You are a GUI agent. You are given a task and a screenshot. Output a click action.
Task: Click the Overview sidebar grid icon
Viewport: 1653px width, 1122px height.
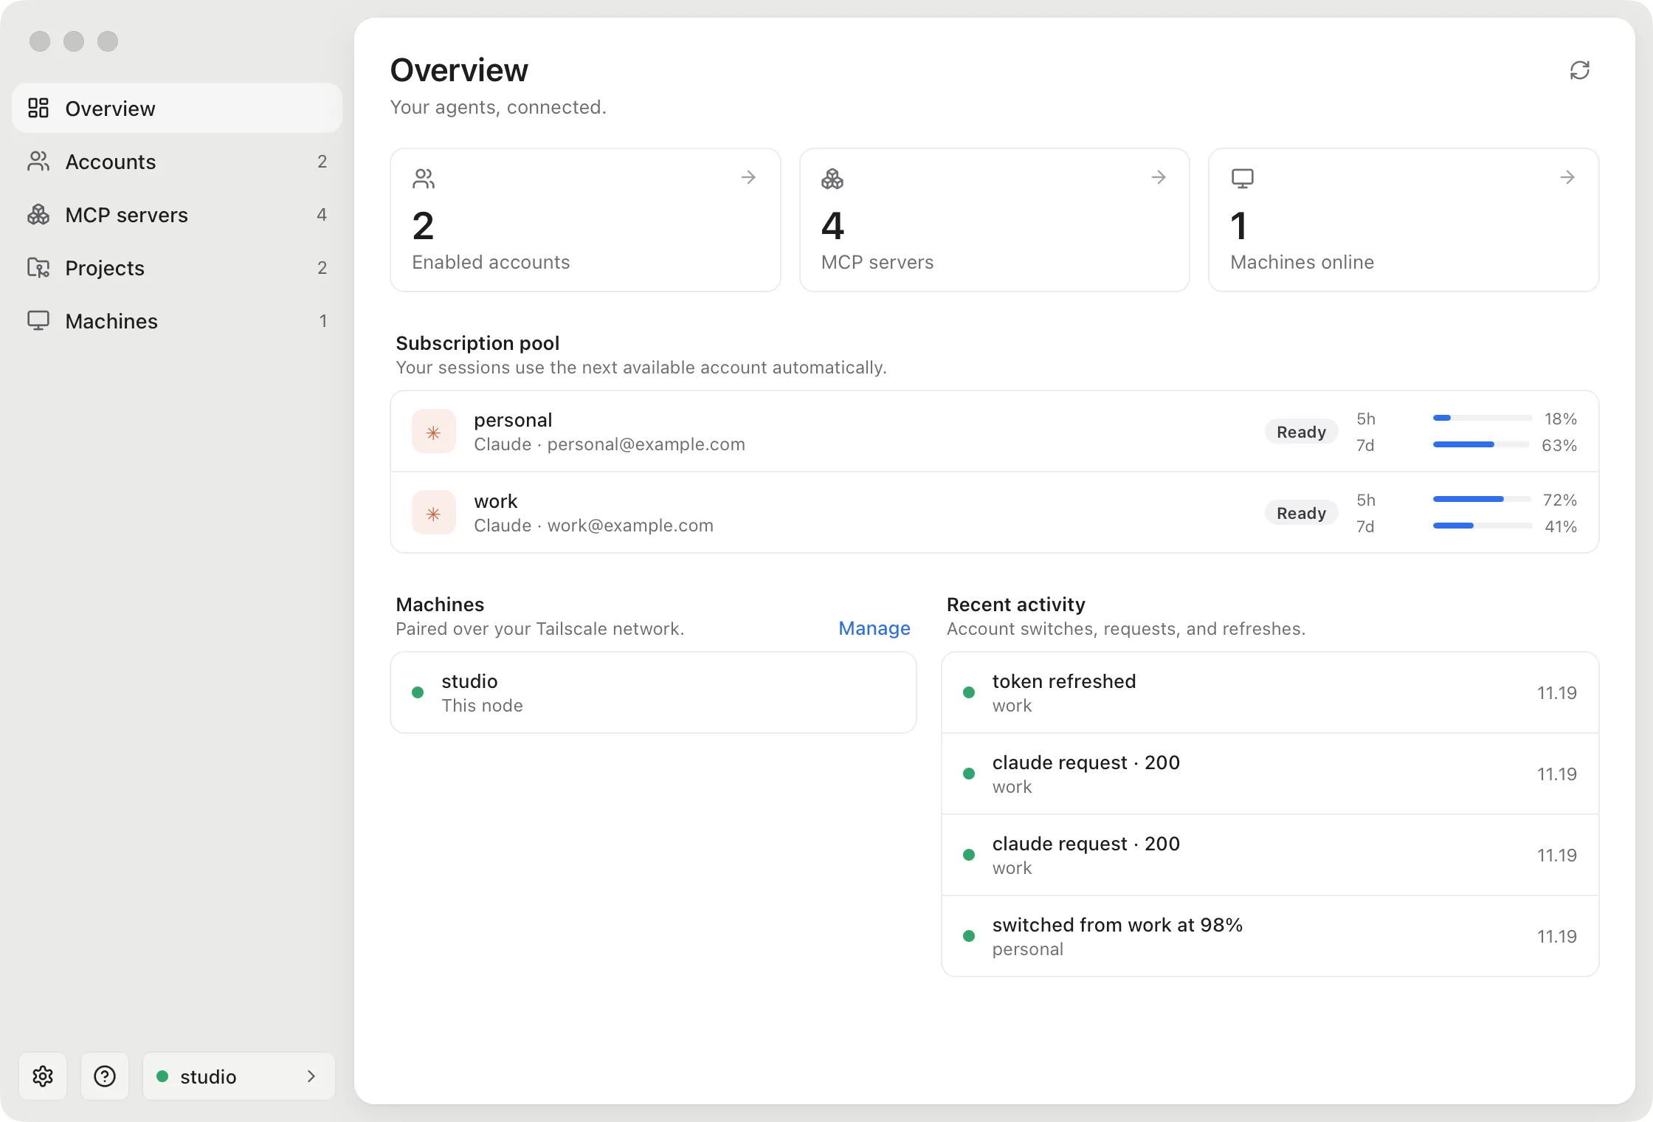(38, 108)
